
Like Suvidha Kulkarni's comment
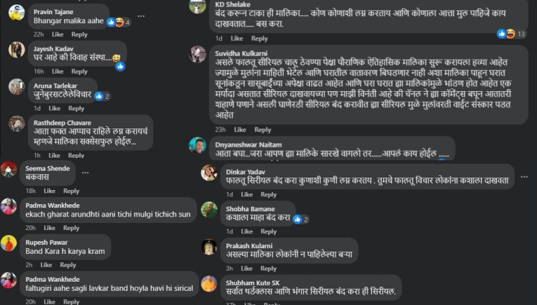(x=240, y=130)
